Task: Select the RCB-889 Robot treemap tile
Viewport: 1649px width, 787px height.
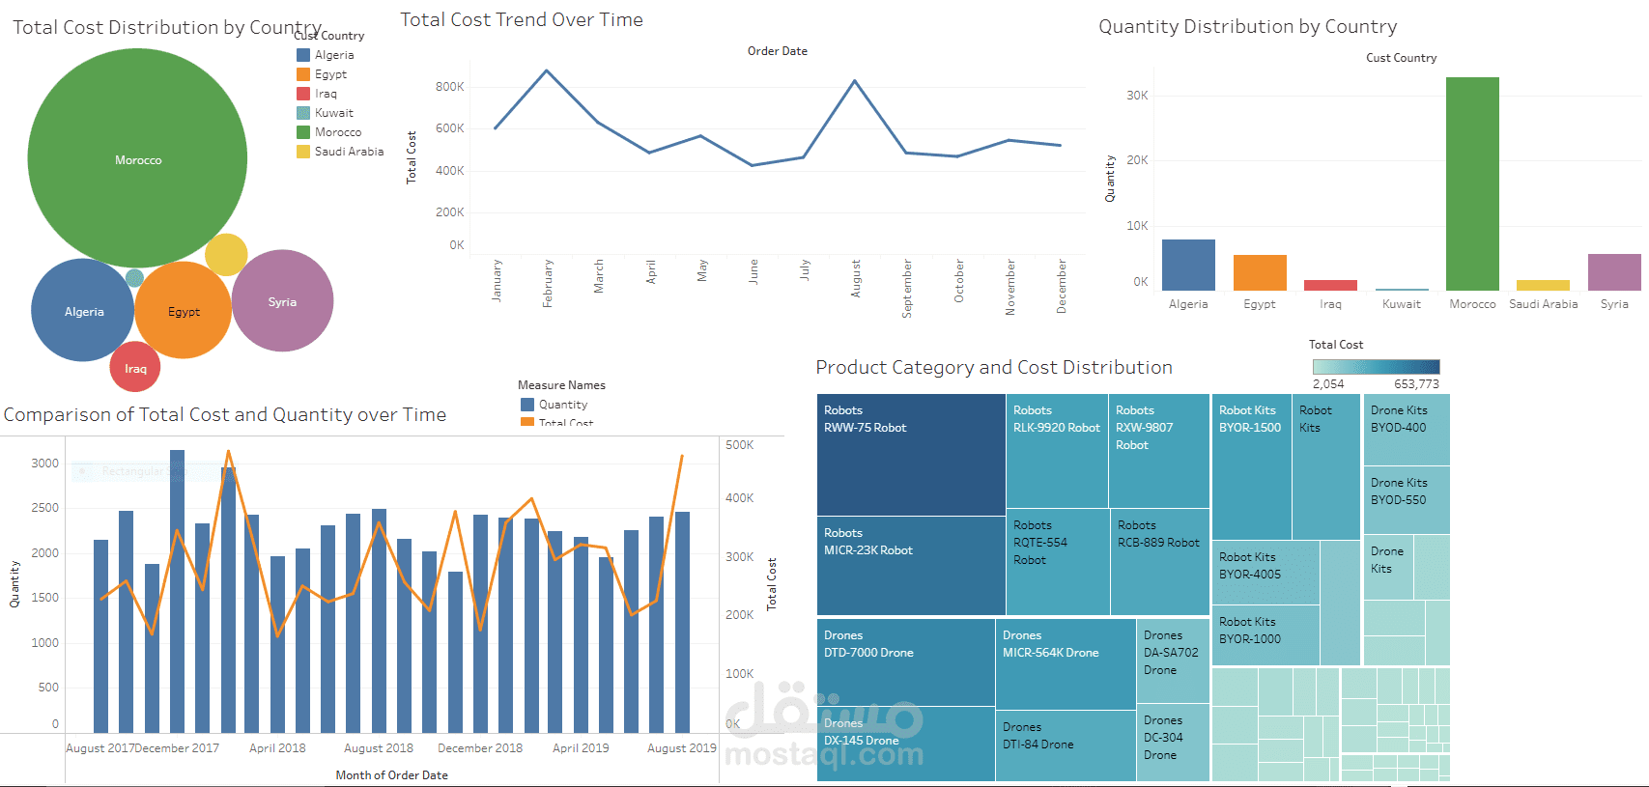Action: 1160,562
